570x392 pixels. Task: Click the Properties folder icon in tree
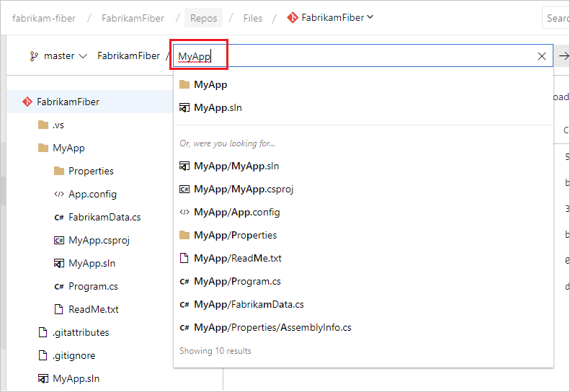[x=59, y=171]
